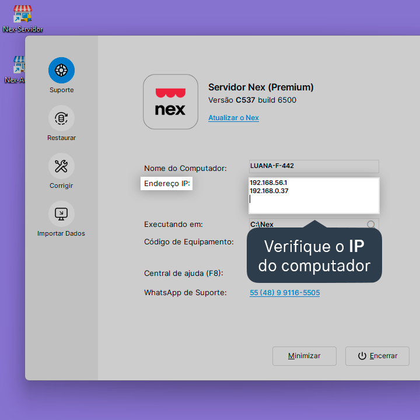
Task: Focus the Nome do Computador field LUANA-F-442
Action: [314, 166]
